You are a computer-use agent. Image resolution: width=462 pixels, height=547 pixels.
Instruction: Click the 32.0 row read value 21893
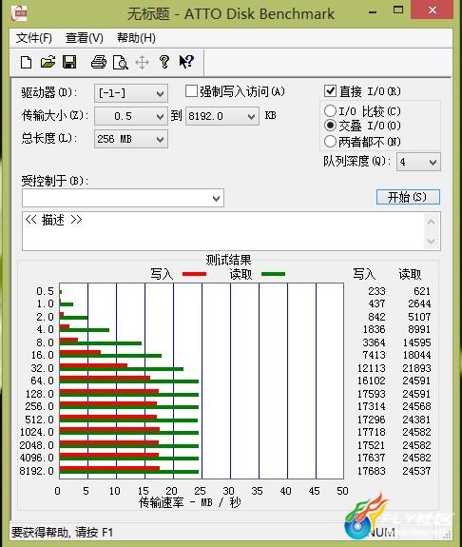click(416, 368)
